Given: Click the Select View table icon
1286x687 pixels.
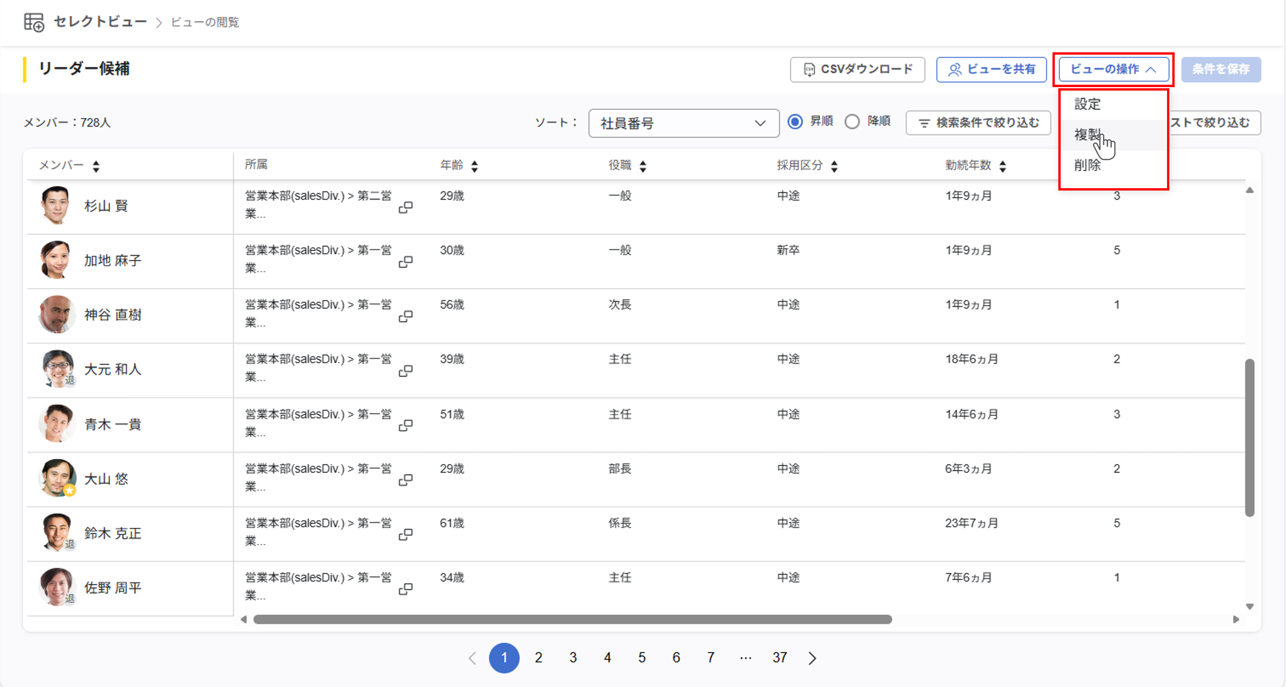Looking at the screenshot, I should 34,22.
